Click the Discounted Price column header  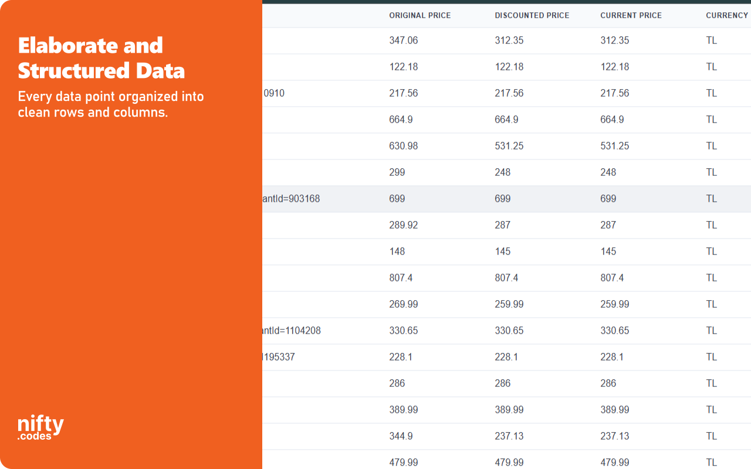(x=532, y=15)
